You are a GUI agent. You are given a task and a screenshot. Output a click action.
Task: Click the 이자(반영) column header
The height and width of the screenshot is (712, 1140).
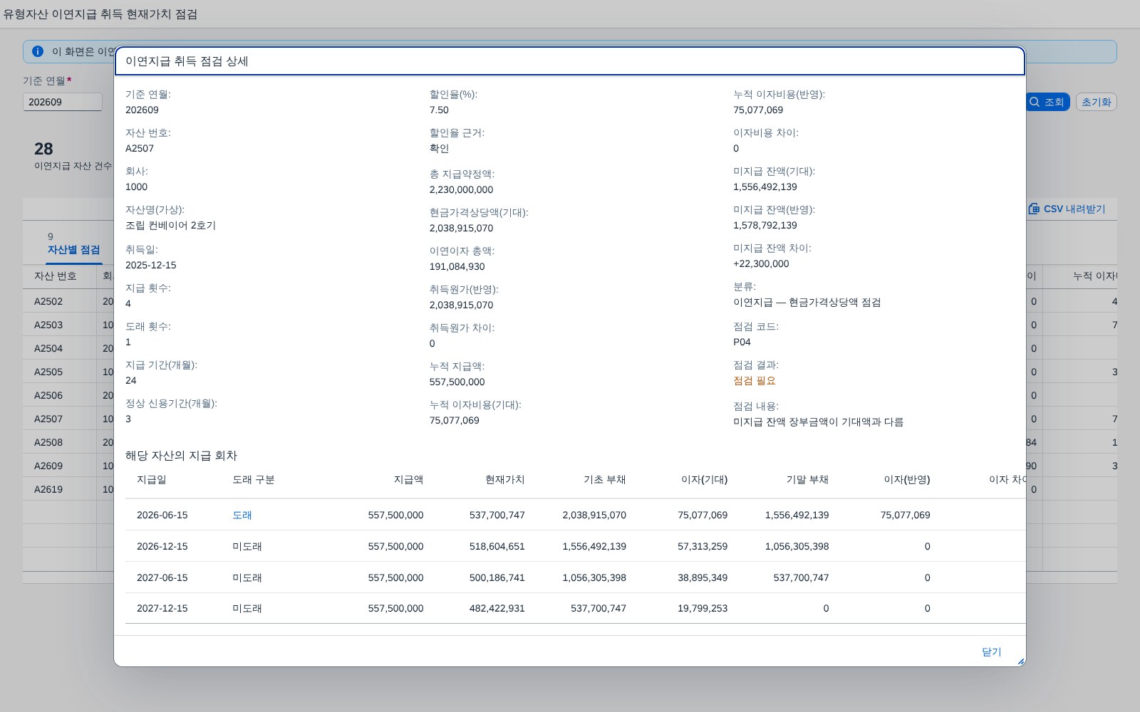(907, 480)
